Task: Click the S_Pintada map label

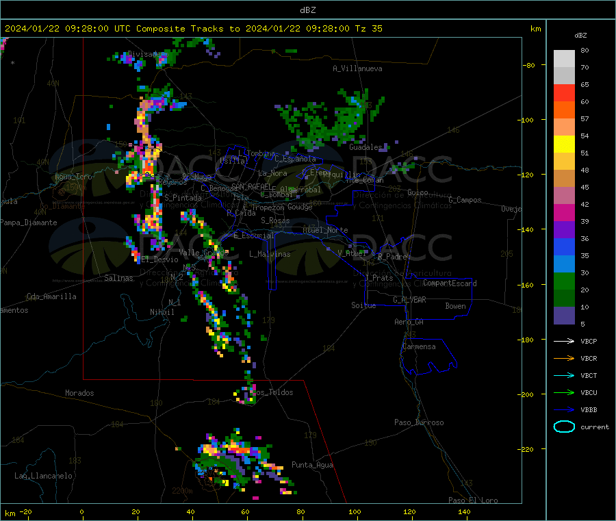Action: click(183, 198)
